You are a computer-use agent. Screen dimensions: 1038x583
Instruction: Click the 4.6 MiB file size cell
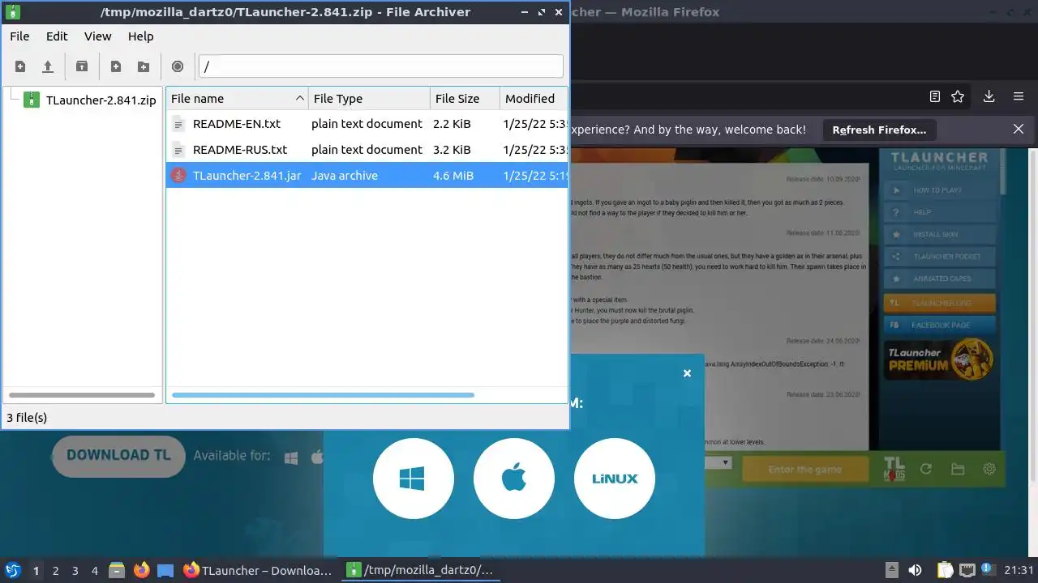point(453,176)
